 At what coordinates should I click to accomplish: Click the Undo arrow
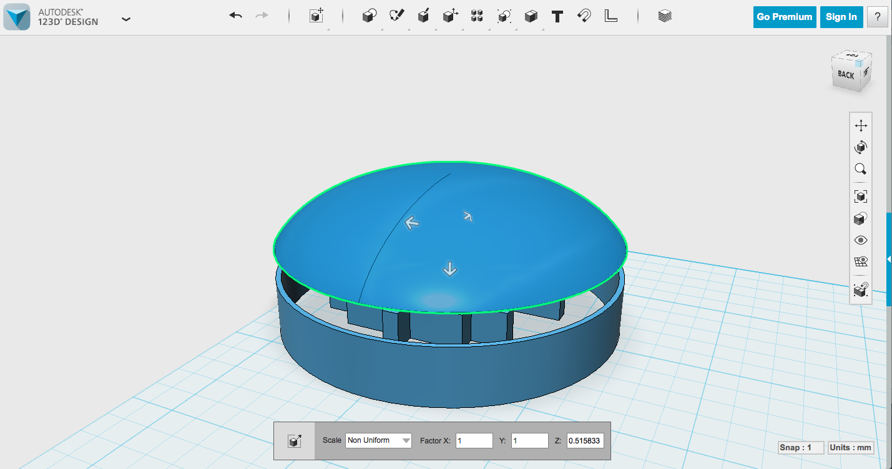coord(236,16)
